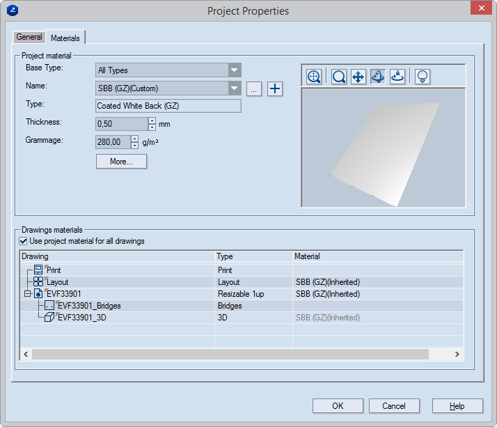The width and height of the screenshot is (497, 427).
Task: Activate the 3D rotate tool
Action: coord(378,77)
